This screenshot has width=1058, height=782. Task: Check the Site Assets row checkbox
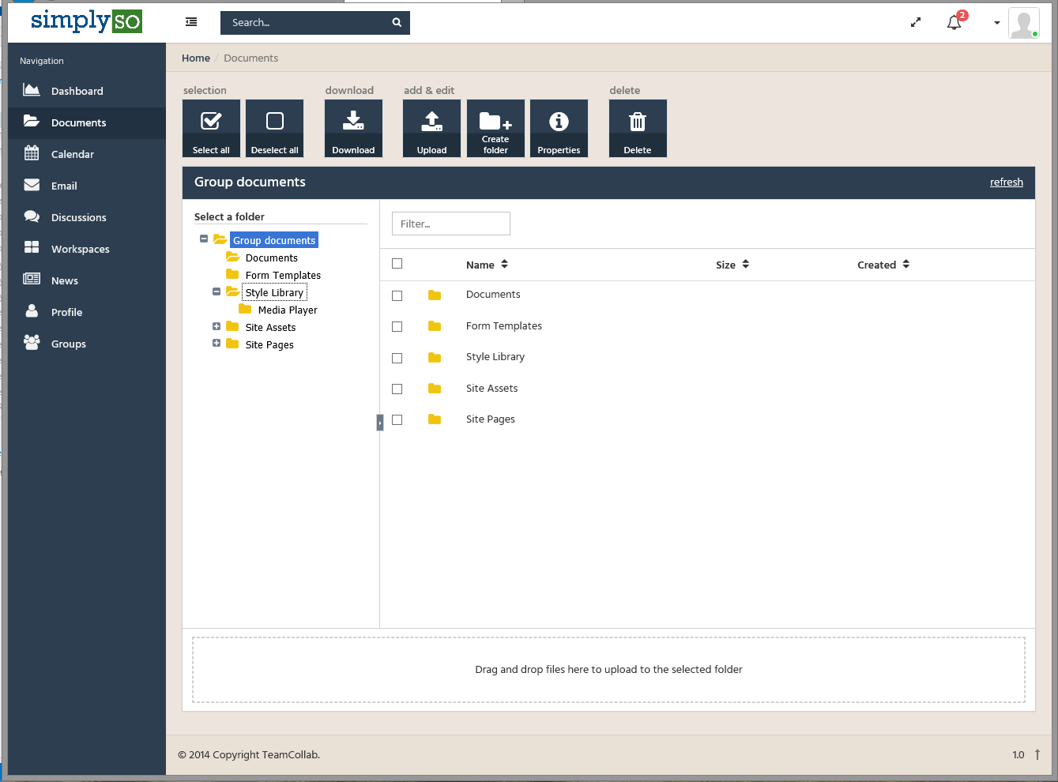[x=397, y=389]
